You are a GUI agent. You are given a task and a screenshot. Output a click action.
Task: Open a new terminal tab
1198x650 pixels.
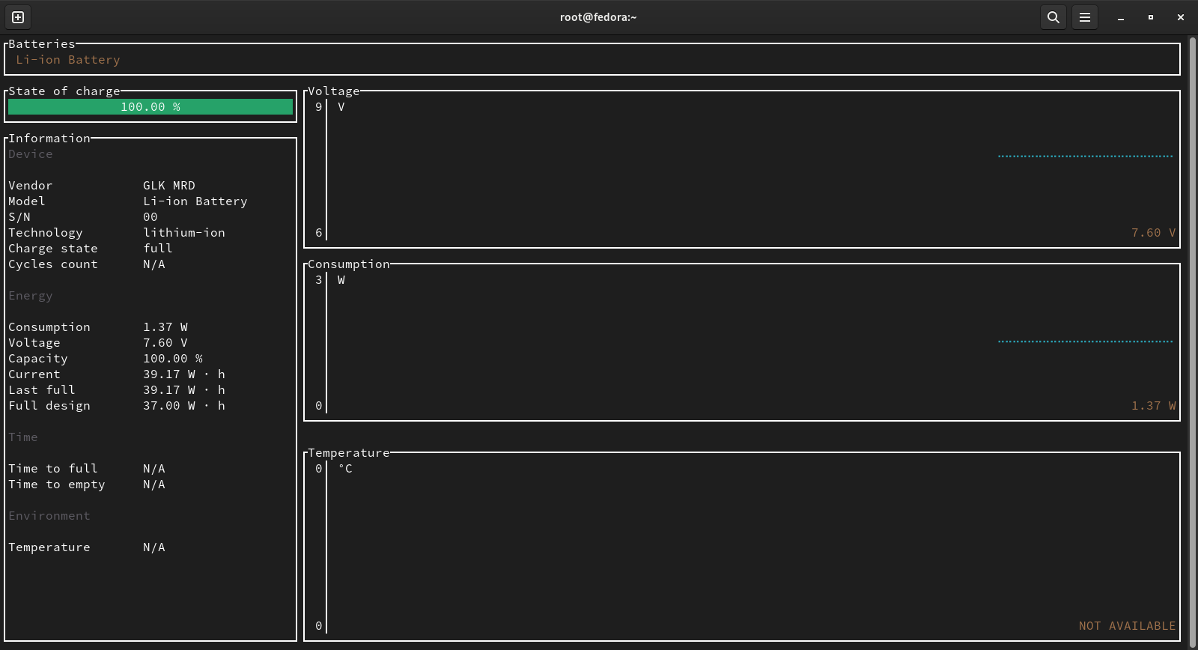(18, 17)
